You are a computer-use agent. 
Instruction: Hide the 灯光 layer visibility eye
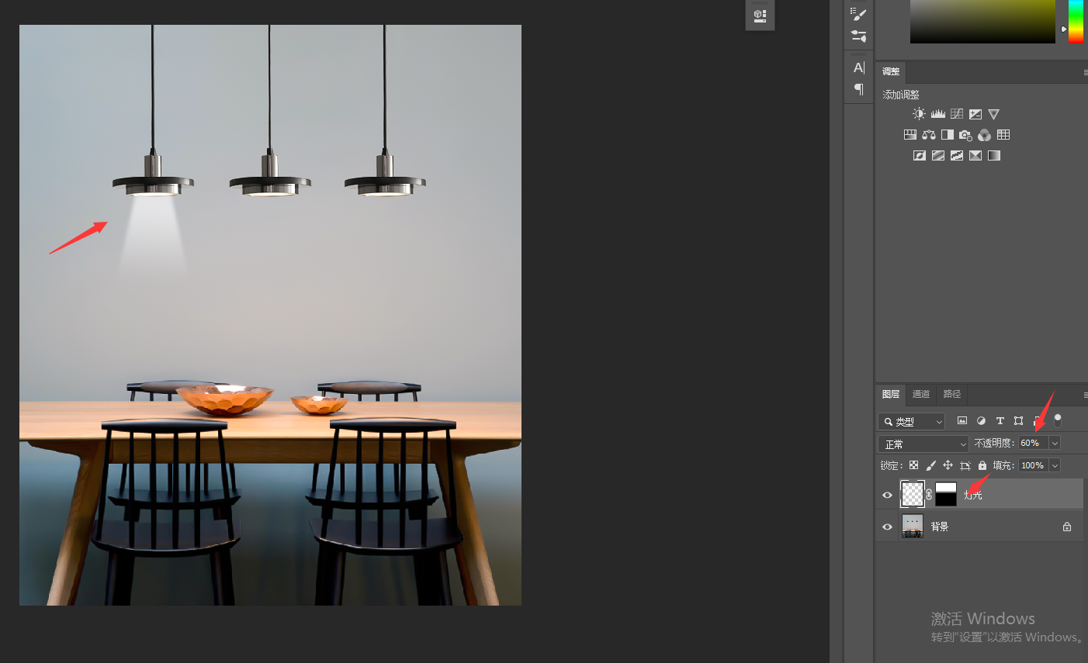tap(887, 495)
